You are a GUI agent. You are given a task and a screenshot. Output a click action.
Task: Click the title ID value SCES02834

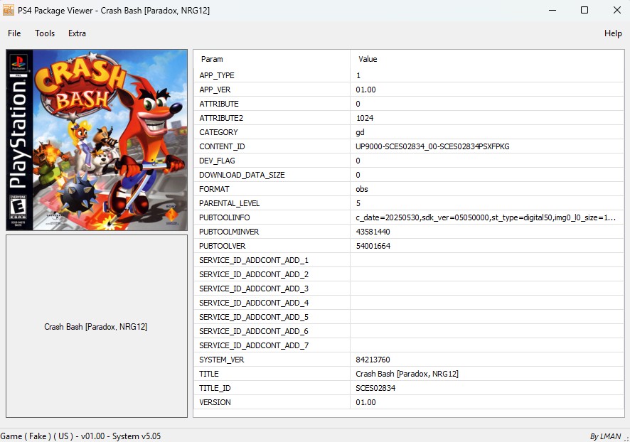(375, 388)
